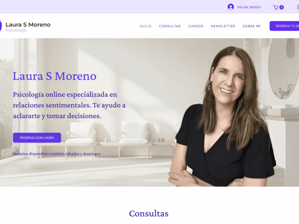Screen dimensions: 299x224
Task: Click the Psicóloga subtitle under the logo
Action: click(x=16, y=30)
